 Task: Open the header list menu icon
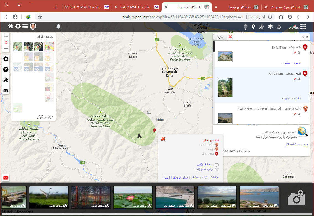(x=25, y=27)
